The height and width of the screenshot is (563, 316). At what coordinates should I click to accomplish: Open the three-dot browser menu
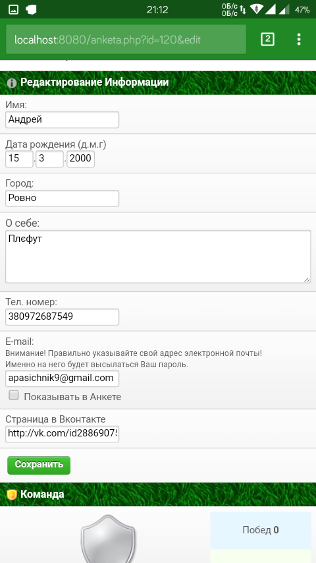point(298,39)
